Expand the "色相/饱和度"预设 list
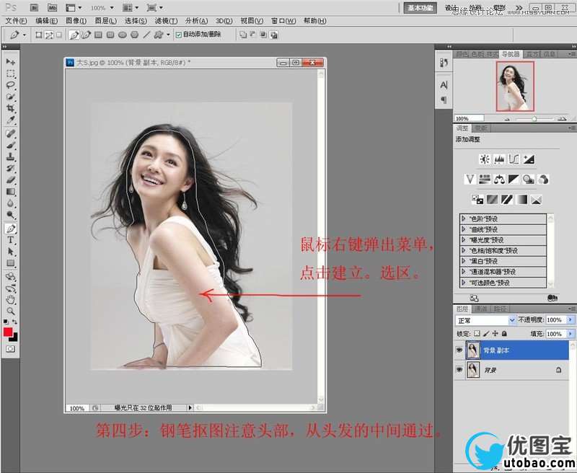This screenshot has height=473, width=577. [x=464, y=250]
